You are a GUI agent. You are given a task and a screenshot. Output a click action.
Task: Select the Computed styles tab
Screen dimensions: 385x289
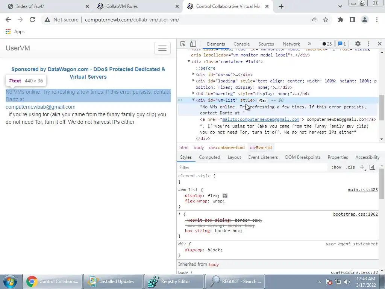tap(209, 157)
